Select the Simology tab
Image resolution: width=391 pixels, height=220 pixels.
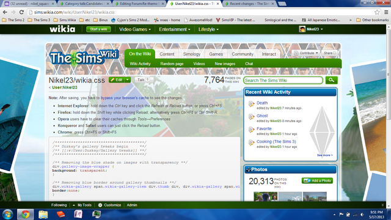point(191,54)
